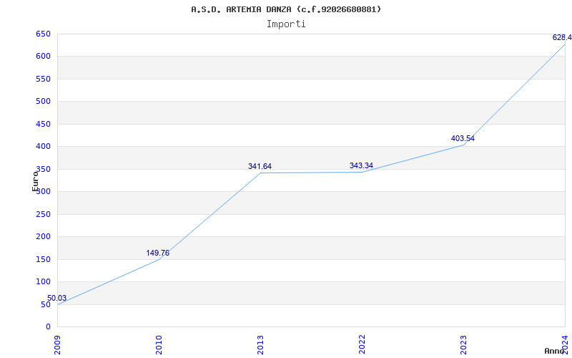Click the chart title A.S.D. ARTEMIA DANZA
The width and height of the screenshot is (572, 358).
tap(286, 9)
